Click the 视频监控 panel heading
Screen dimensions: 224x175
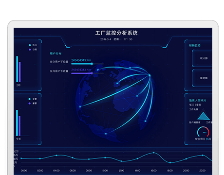point(195,46)
